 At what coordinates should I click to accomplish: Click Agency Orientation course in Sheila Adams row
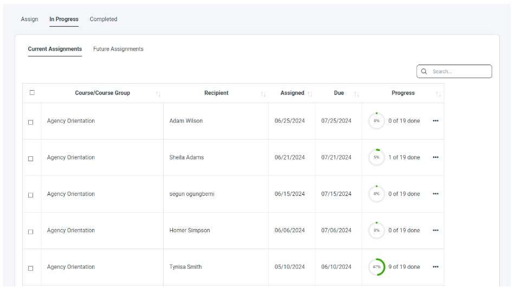[71, 157]
